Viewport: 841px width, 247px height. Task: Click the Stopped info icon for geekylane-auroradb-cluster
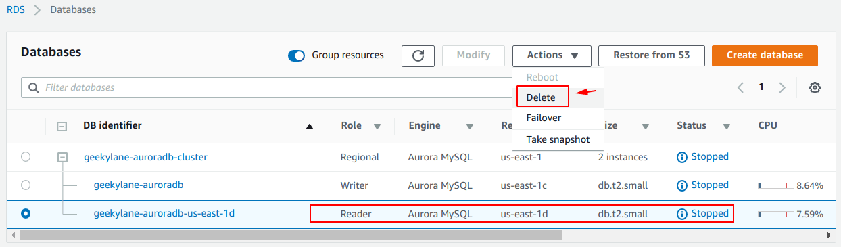coord(682,157)
